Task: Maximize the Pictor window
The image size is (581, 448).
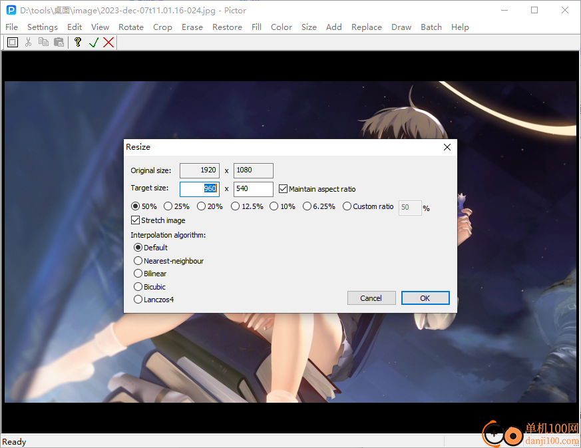Action: click(534, 11)
